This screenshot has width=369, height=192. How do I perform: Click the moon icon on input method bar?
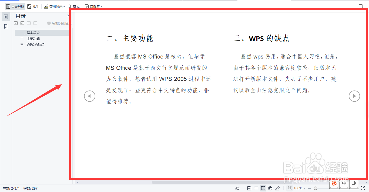354,183
